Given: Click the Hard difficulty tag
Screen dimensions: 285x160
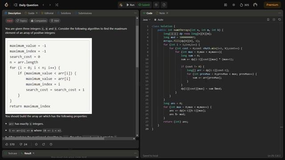Looking at the screenshot, I should click(9, 21).
